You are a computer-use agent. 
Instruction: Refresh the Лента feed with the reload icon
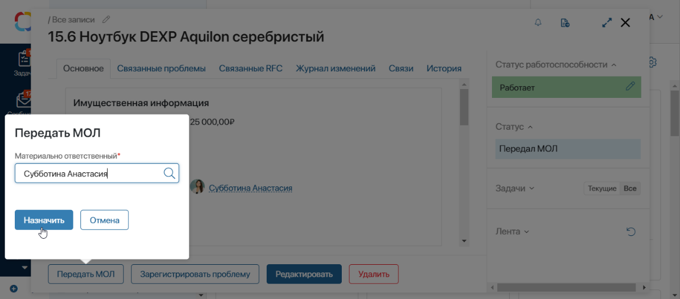coord(631,232)
